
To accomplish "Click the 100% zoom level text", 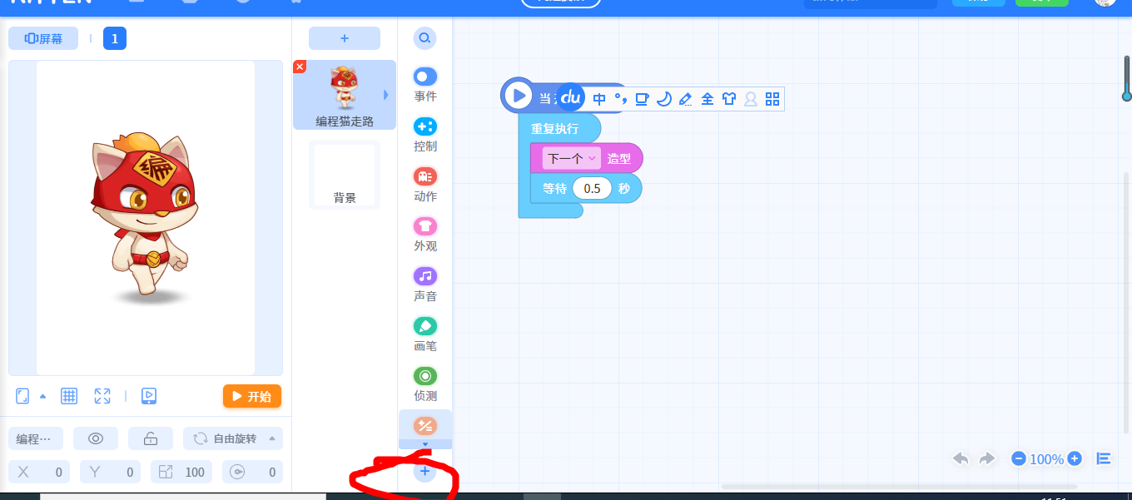I will pos(1046,459).
